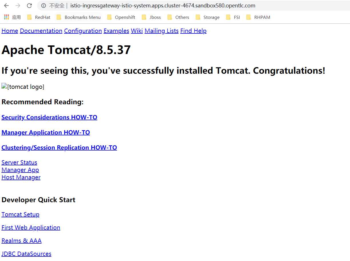Image resolution: width=350 pixels, height=261 pixels.
Task: Open the Storage bookmarks folder
Action: [207, 17]
